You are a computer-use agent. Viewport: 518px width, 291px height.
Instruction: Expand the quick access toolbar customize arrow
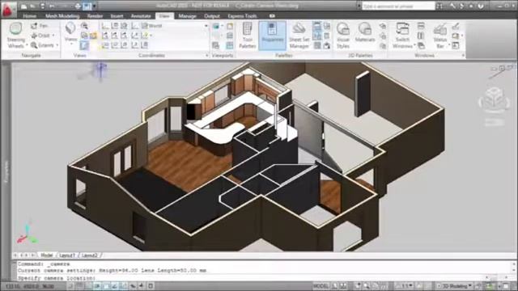click(95, 6)
